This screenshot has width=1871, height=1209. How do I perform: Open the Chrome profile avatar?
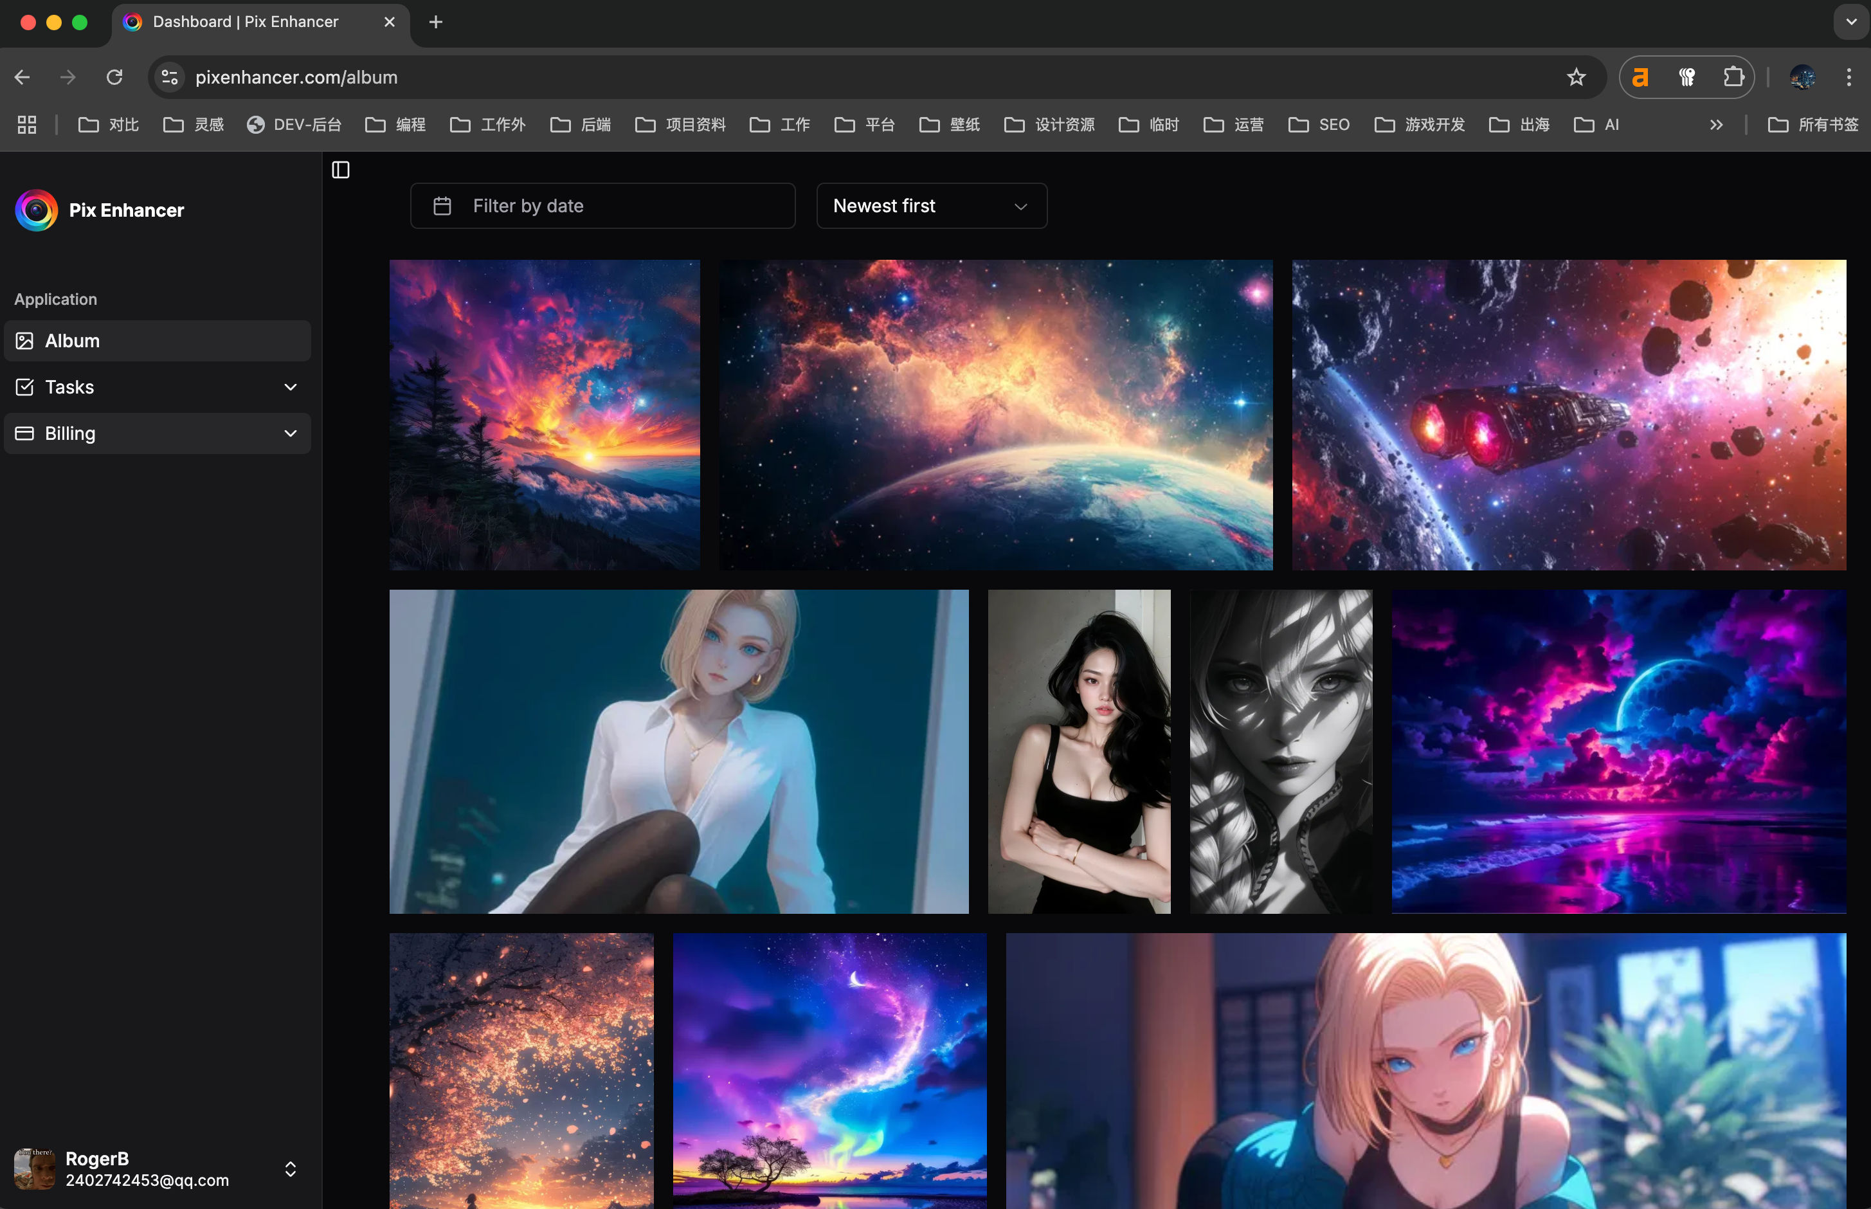coord(1802,77)
